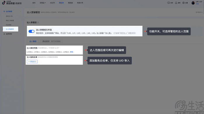Switch to the 达人管控 tab

pyautogui.click(x=33, y=41)
